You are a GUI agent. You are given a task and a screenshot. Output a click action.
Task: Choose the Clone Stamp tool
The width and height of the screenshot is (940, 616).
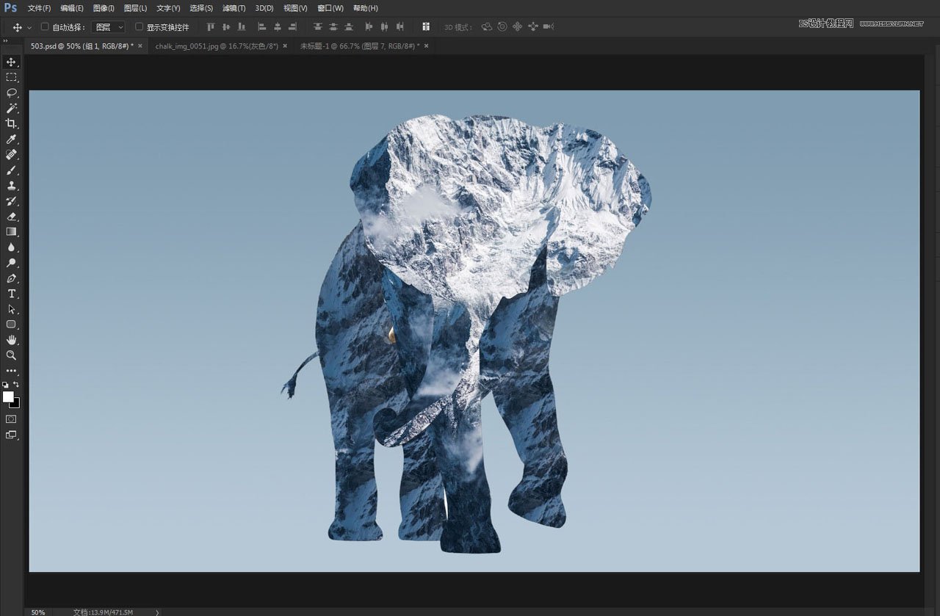[11, 185]
